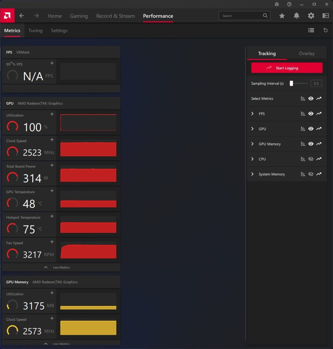The width and height of the screenshot is (333, 349).
Task: Click plus next to GPU Temperature
Action: 52,191
